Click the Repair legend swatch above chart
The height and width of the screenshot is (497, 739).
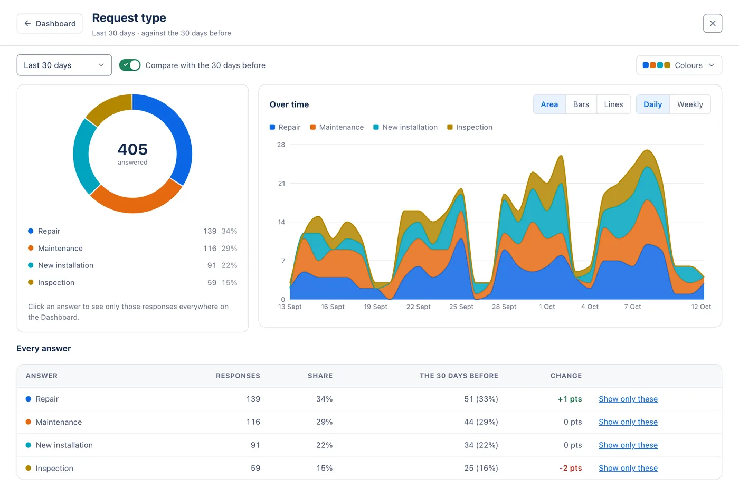click(272, 127)
